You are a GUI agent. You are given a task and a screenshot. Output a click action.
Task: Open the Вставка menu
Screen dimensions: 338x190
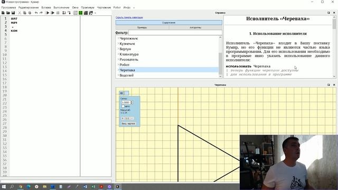(x=46, y=7)
